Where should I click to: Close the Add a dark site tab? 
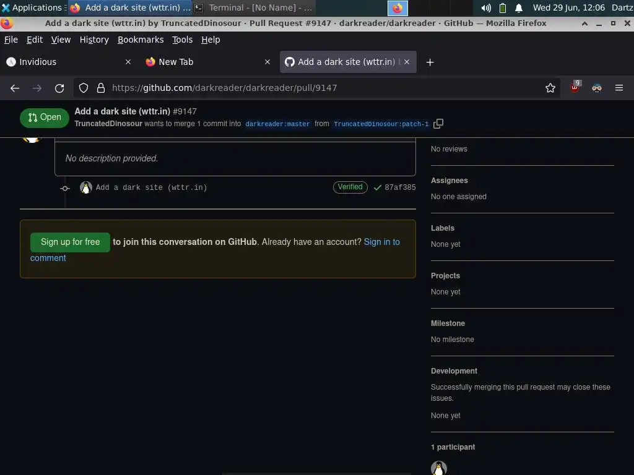tap(407, 62)
